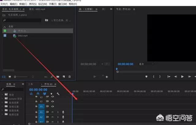
Task: Click the trash icon to delete selection
Action: [x=70, y=76]
